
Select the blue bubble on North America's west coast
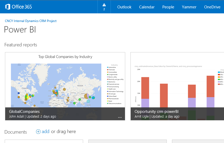click(19, 93)
